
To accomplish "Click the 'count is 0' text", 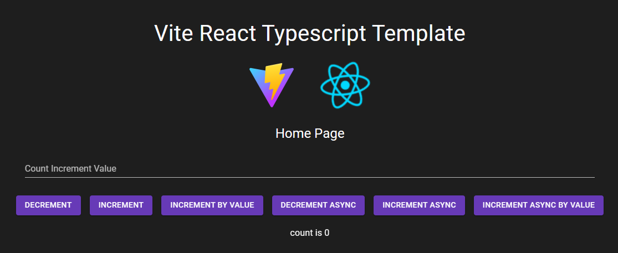I will tap(310, 233).
